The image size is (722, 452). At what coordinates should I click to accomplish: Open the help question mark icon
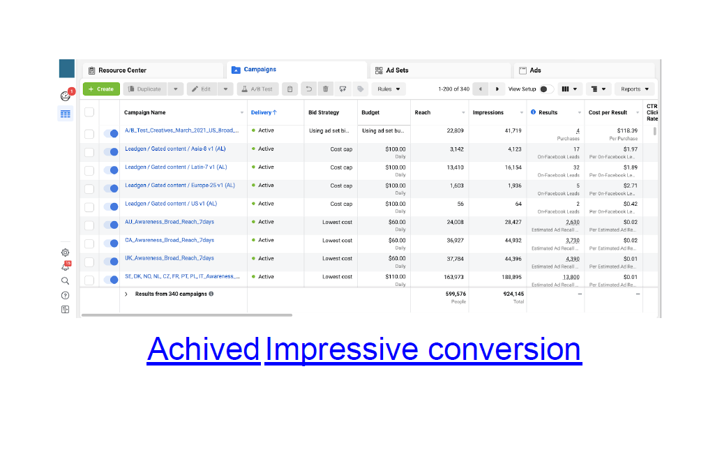66,295
